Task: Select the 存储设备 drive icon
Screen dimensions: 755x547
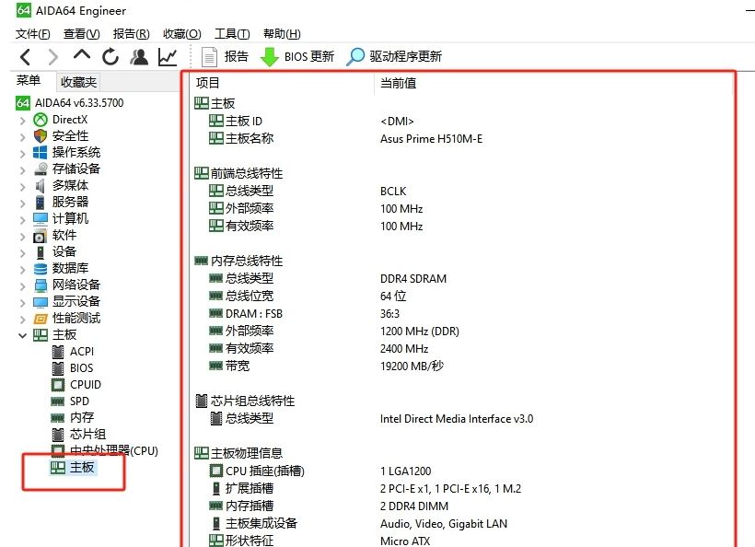Action: (41, 169)
